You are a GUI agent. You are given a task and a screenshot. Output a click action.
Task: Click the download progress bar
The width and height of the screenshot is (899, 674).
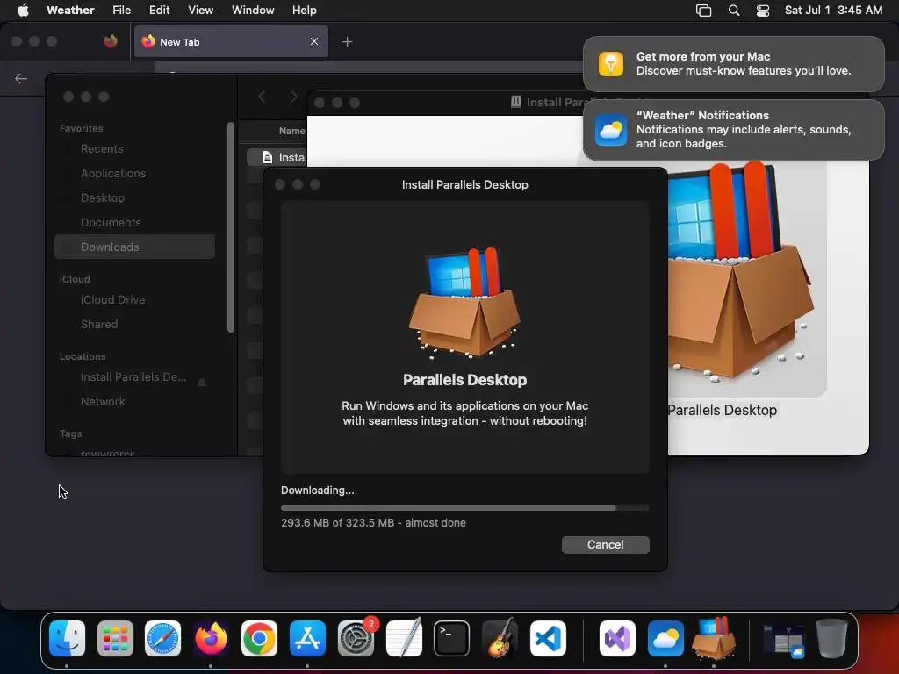[x=464, y=508]
